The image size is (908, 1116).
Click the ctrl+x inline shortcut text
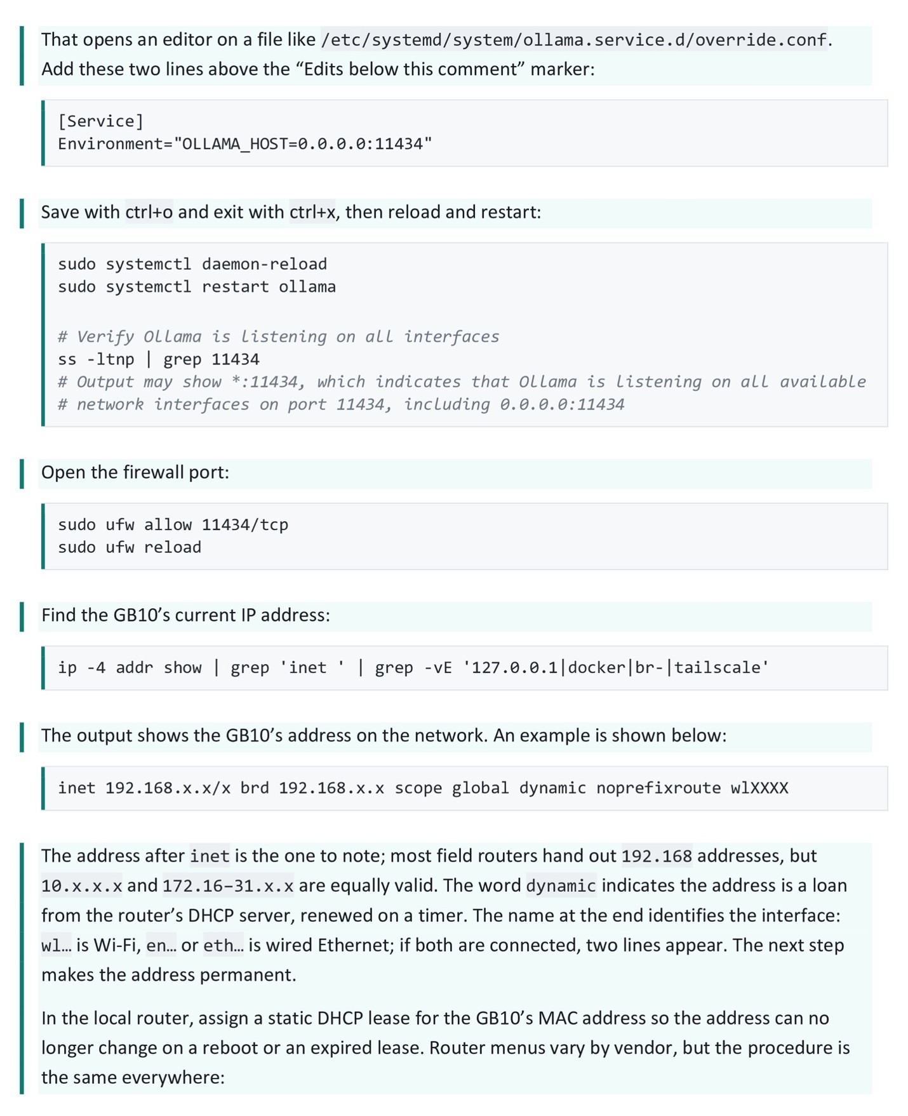tap(312, 212)
